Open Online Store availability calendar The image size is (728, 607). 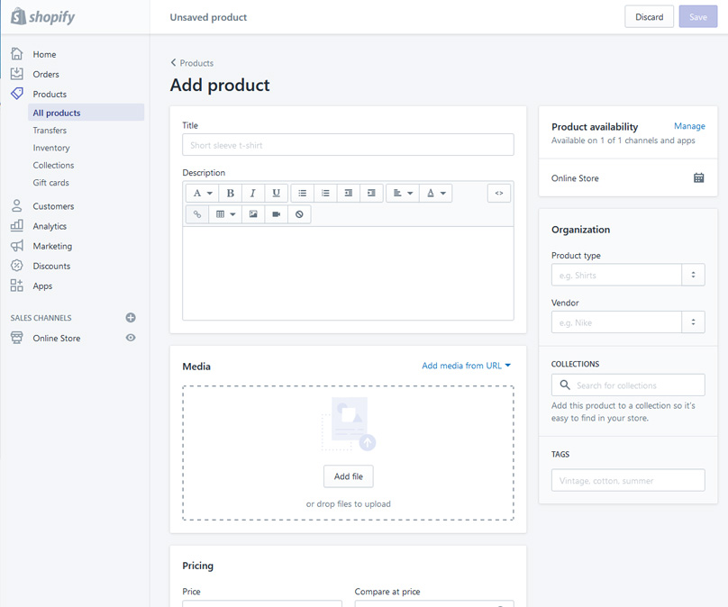click(698, 178)
